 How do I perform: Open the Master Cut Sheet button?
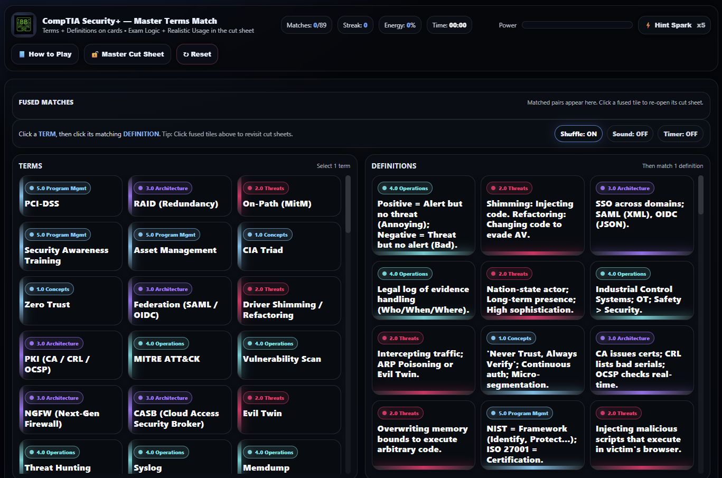127,54
